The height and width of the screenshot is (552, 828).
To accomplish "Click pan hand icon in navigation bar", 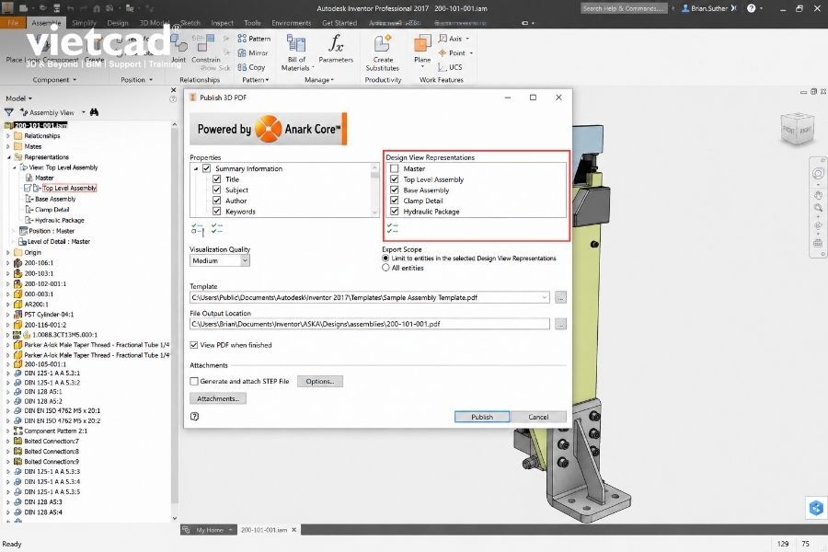I will coord(818,195).
